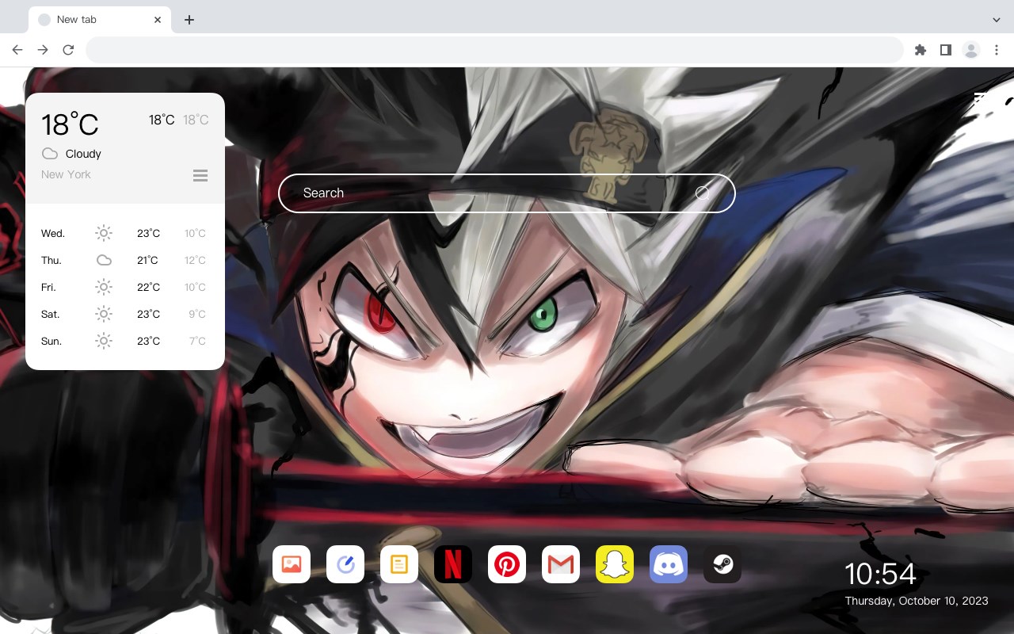Focus the browser address bar

coord(494,50)
